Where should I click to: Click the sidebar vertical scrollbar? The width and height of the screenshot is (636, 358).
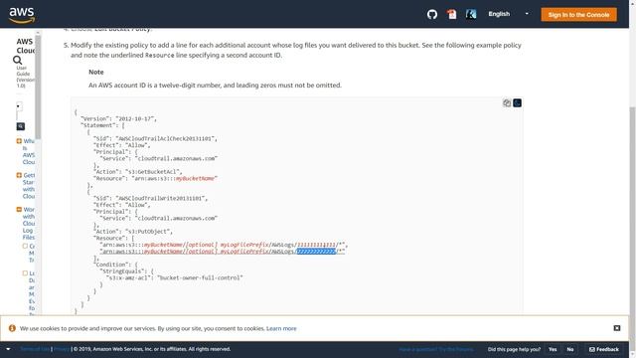point(38,87)
